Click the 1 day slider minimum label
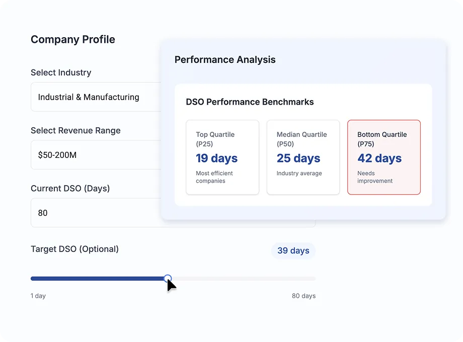 pos(38,296)
